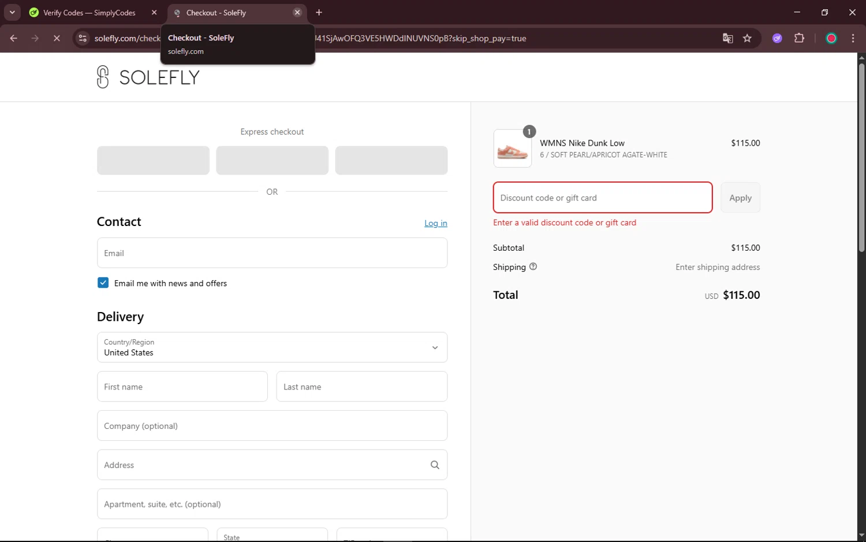Click first express checkout button placeholder
This screenshot has width=866, height=542.
(153, 160)
